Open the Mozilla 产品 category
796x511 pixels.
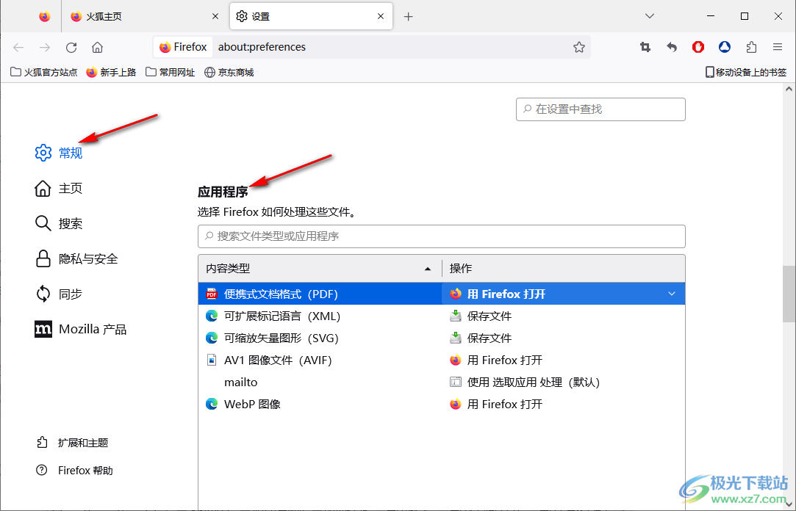(x=80, y=329)
